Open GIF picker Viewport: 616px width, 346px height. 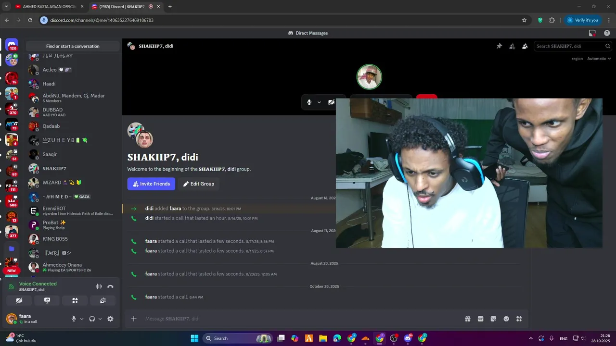(480, 319)
